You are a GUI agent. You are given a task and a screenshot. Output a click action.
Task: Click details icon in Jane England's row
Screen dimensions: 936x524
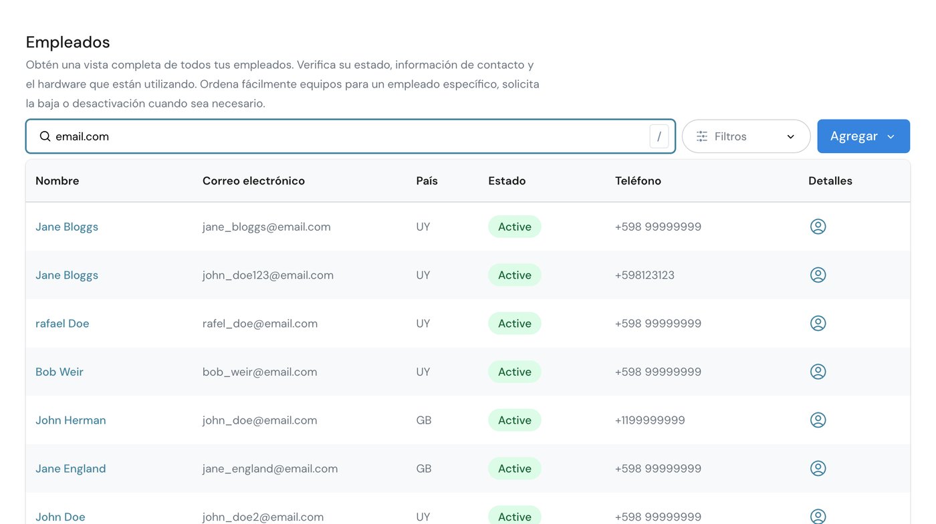(818, 469)
